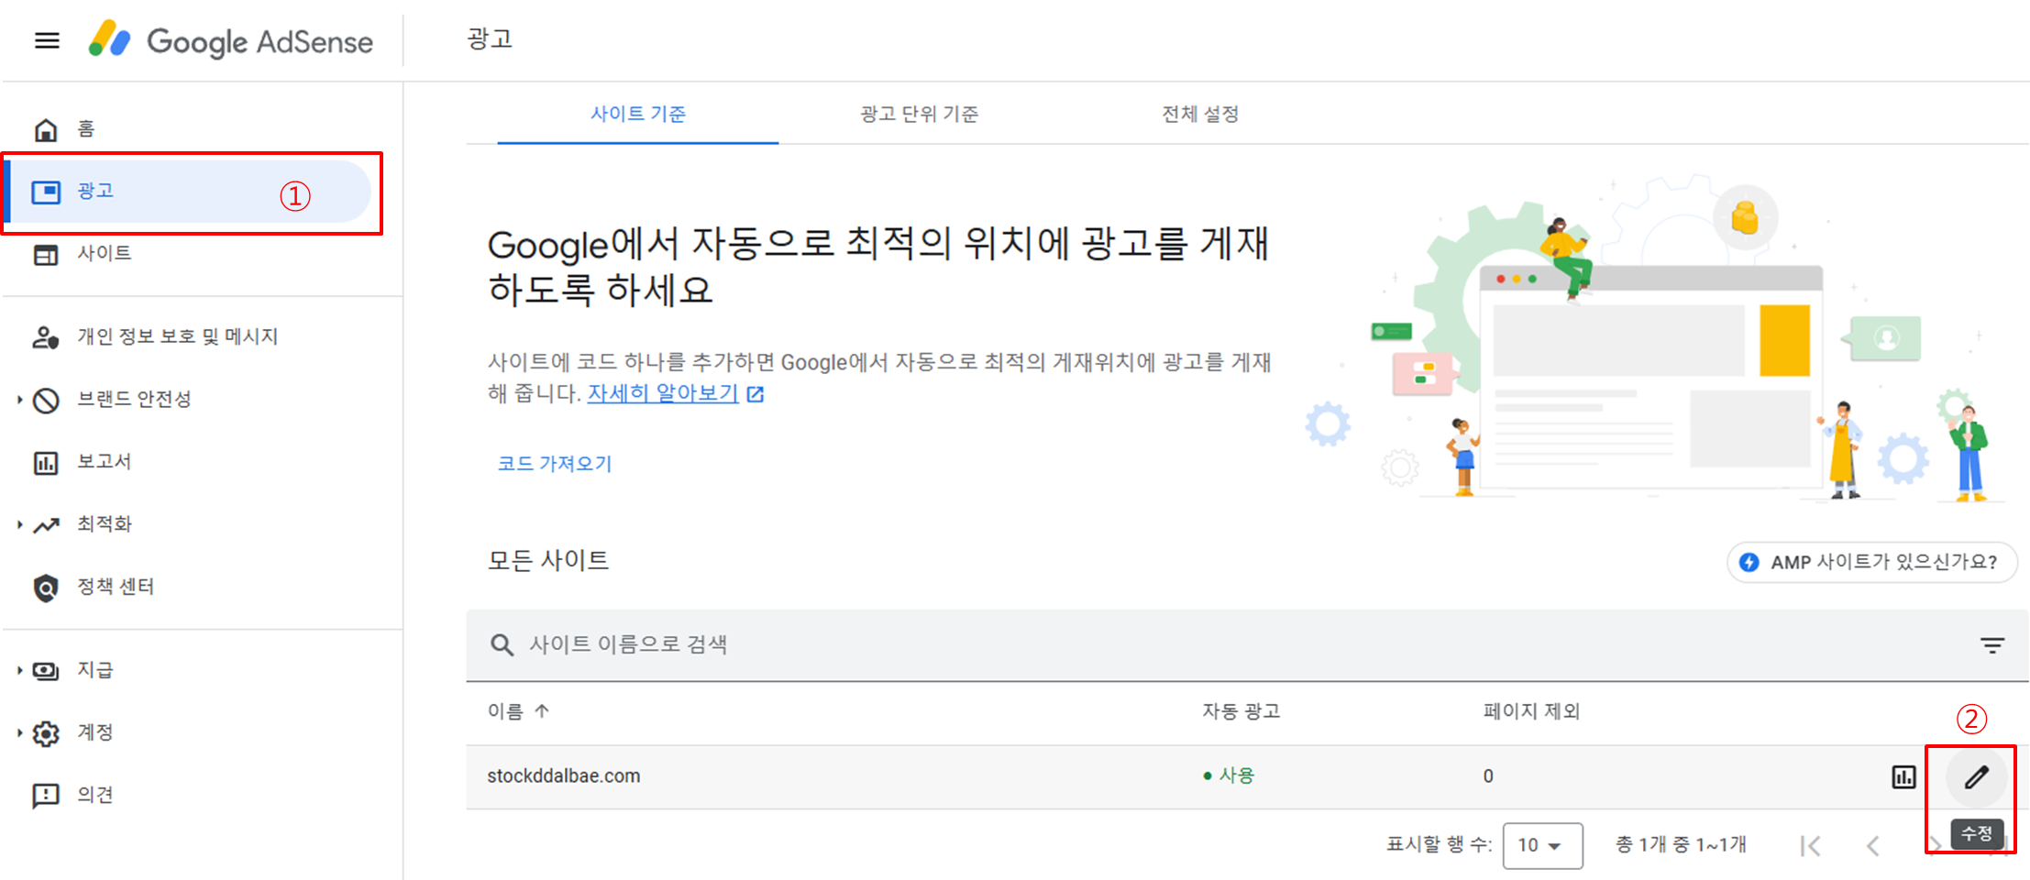
Task: Open the 자세히 알아보기 link
Action: pyautogui.click(x=662, y=392)
